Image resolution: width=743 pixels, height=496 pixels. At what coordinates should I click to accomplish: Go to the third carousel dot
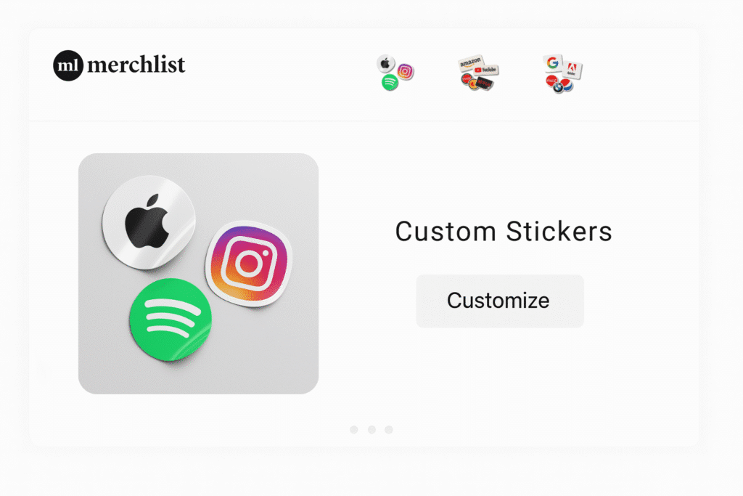389,430
